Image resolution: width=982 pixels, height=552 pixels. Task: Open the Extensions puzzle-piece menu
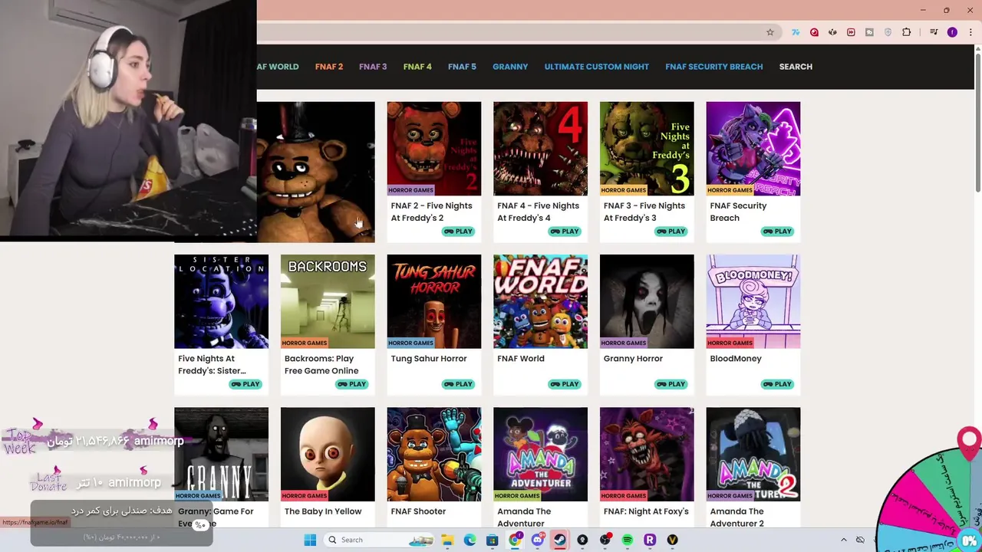pos(907,32)
